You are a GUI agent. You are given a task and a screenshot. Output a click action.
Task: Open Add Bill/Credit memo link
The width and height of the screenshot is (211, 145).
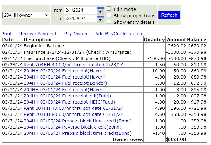(119, 34)
